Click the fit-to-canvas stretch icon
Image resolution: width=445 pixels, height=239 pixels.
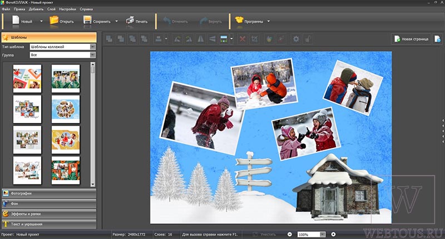point(224,39)
